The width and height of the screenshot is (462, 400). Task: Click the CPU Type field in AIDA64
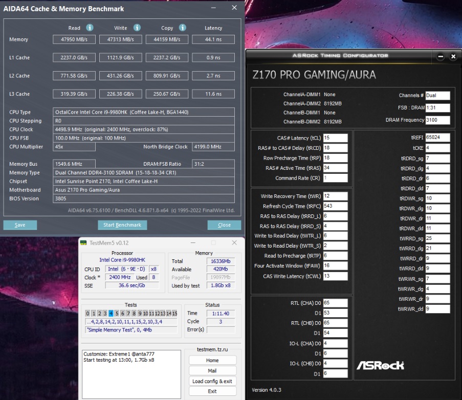[x=144, y=112]
